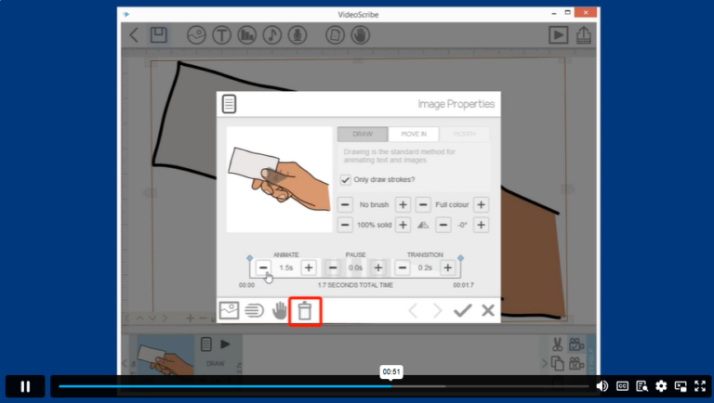Image resolution: width=714 pixels, height=403 pixels.
Task: Go back using VideoScribe back arrow
Action: point(134,35)
